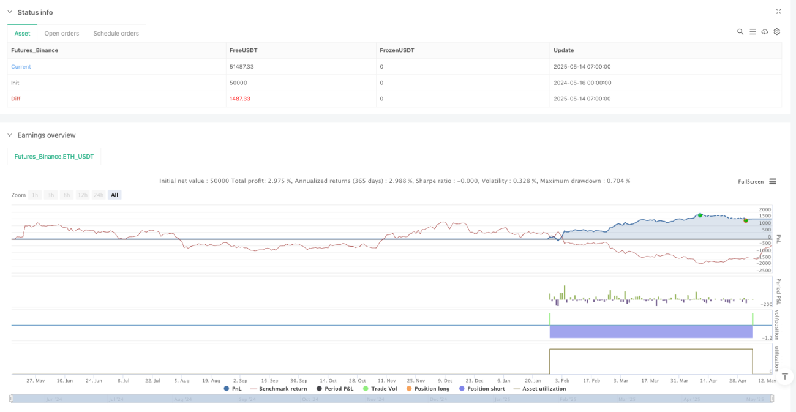Image resolution: width=796 pixels, height=412 pixels.
Task: Click the Current row label link
Action: 21,67
